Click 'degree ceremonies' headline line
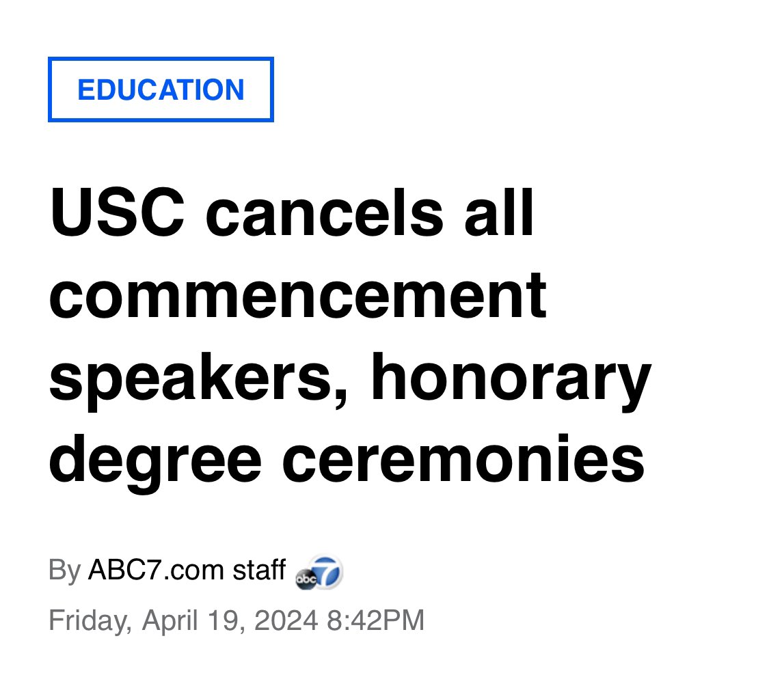The width and height of the screenshot is (769, 673). pyautogui.click(x=347, y=461)
